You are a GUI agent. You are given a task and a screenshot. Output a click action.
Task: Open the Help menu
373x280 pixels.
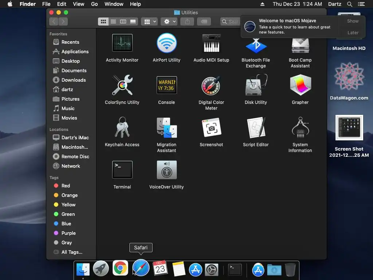tap(136, 4)
